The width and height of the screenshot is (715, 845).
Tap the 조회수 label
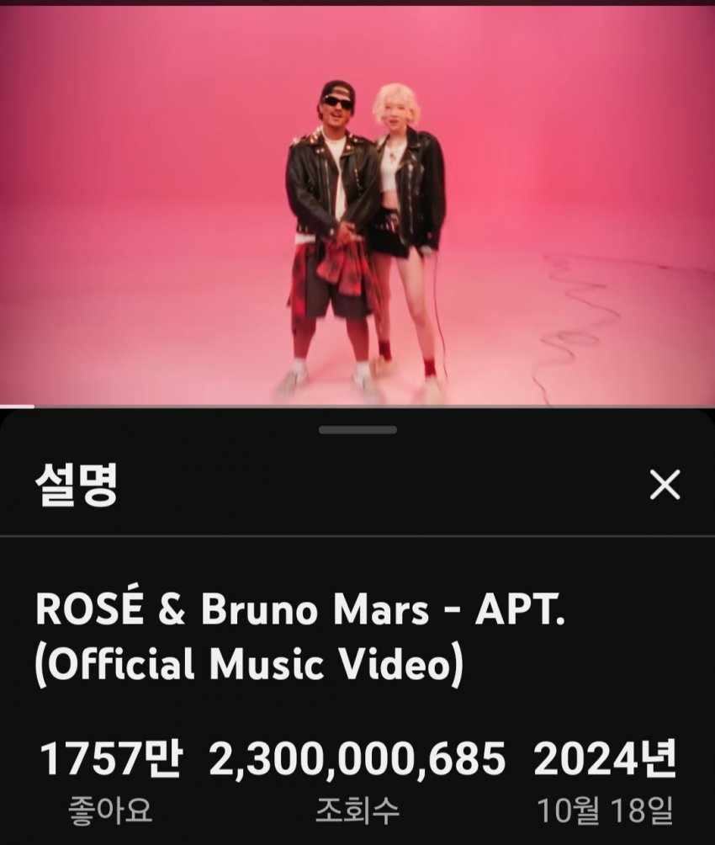[357, 810]
